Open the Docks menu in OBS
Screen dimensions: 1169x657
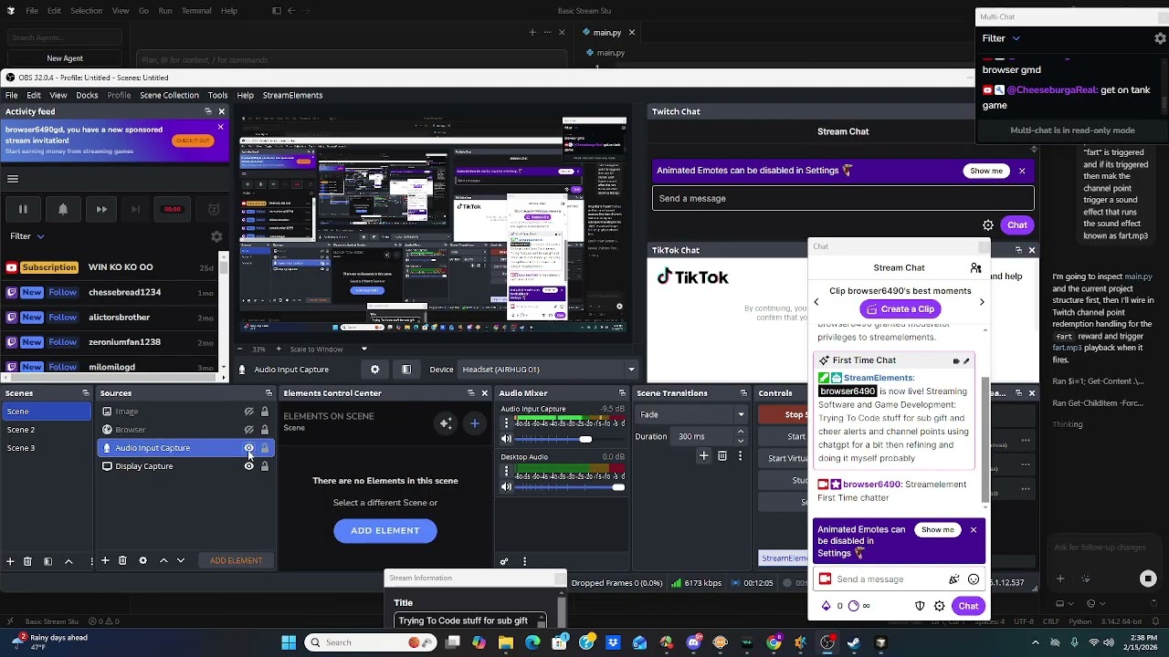click(x=87, y=95)
